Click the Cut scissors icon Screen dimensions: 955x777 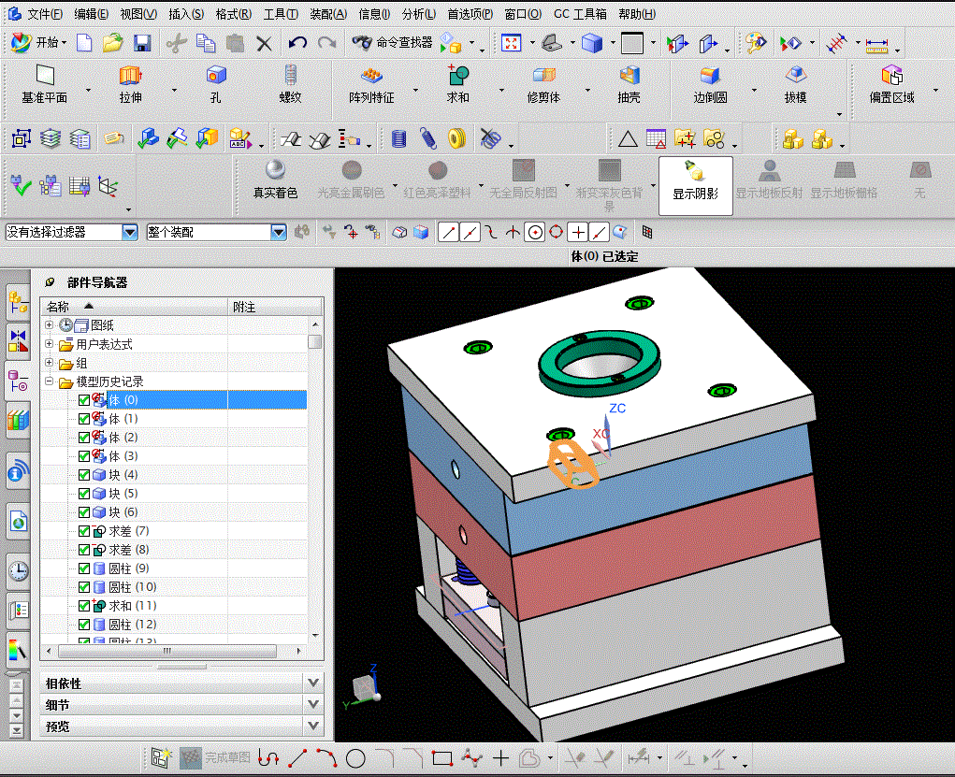[x=176, y=43]
